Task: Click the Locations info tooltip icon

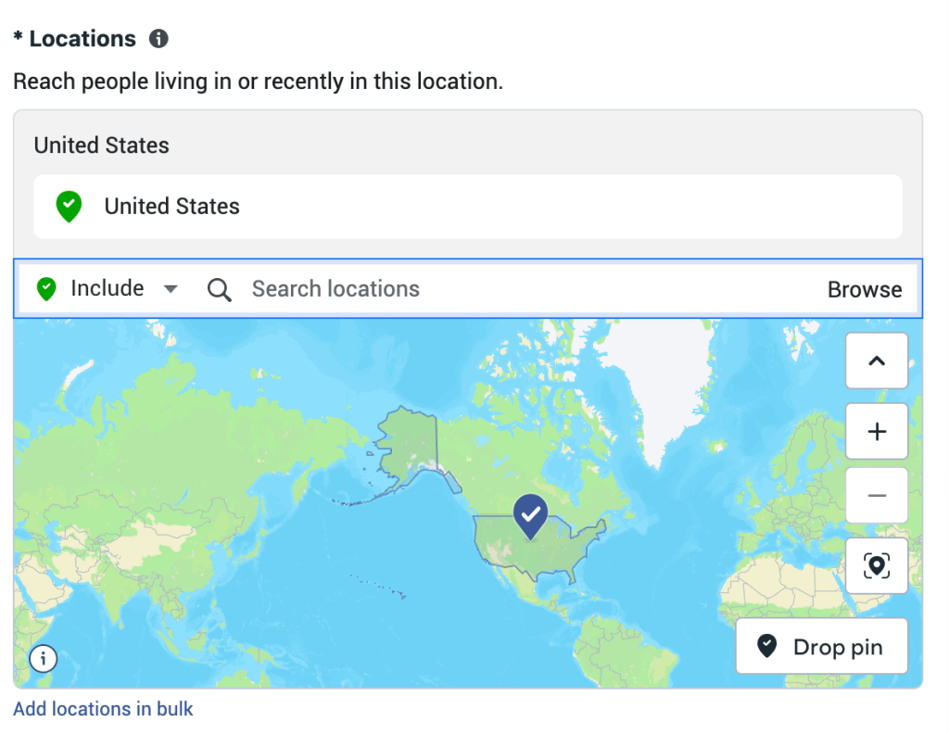Action: coord(159,39)
